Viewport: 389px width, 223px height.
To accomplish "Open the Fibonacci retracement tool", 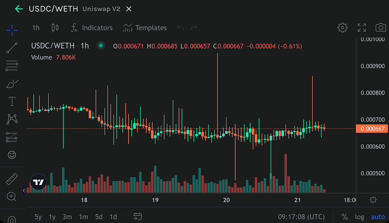I will click(x=12, y=66).
